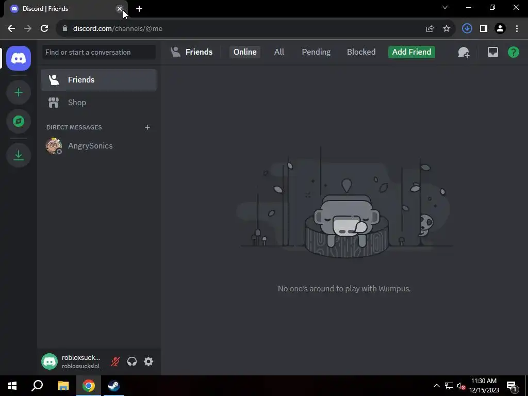Reload the Discord page

click(x=44, y=29)
